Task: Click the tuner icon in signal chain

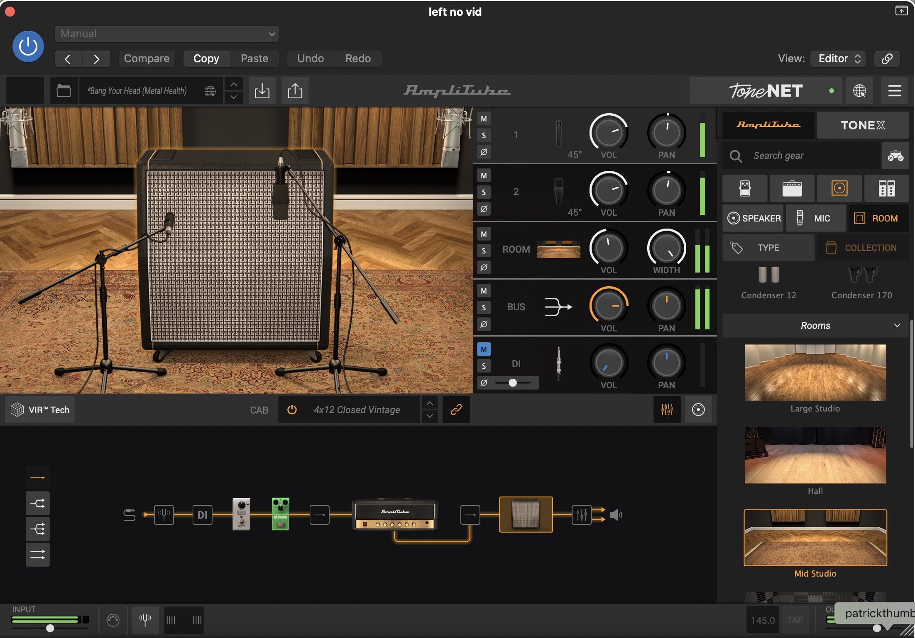Action: [164, 515]
